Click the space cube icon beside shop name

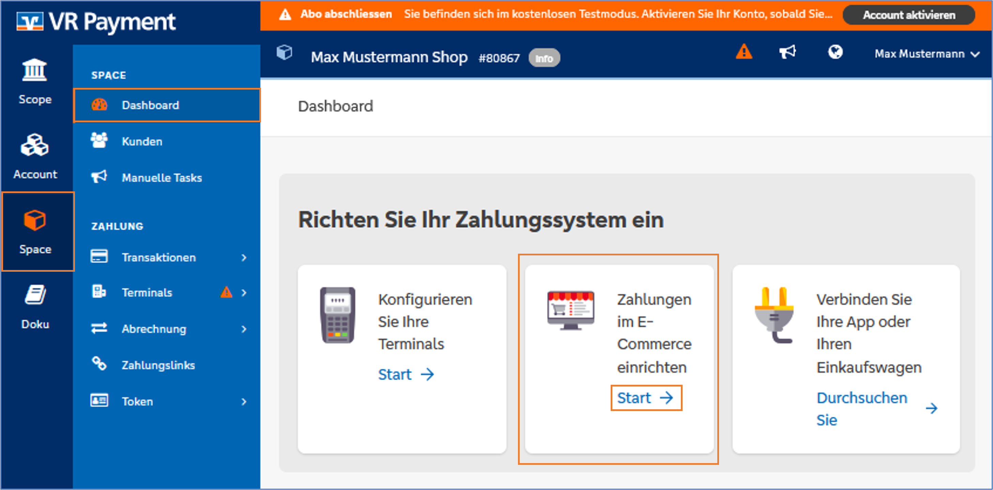pyautogui.click(x=285, y=52)
